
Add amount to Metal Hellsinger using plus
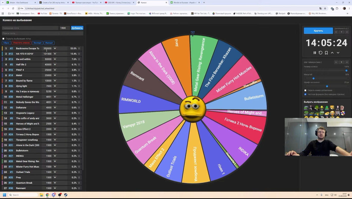coord(55,97)
